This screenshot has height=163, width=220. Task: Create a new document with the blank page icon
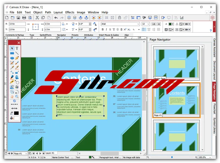click(7, 18)
